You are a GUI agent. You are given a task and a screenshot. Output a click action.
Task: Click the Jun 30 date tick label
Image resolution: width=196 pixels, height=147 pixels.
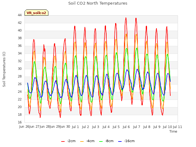coord(65,127)
